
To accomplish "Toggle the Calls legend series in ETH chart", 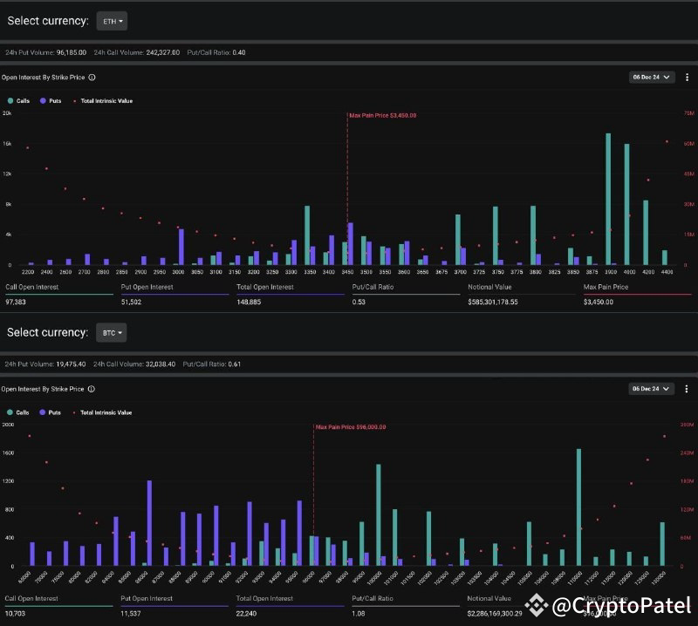I will [18, 101].
